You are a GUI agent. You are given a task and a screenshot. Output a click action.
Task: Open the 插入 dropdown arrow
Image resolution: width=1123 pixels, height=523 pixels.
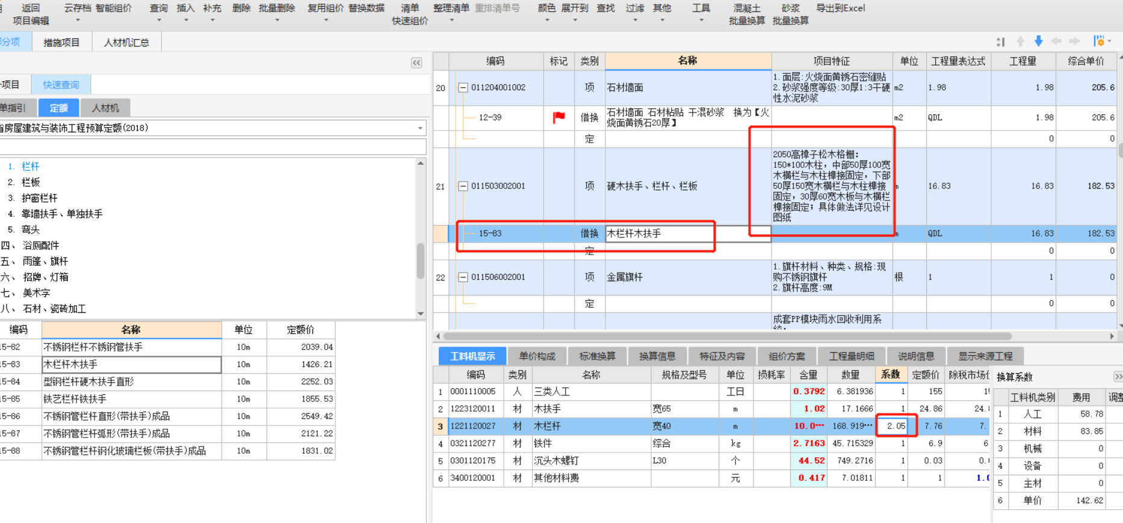tap(186, 20)
